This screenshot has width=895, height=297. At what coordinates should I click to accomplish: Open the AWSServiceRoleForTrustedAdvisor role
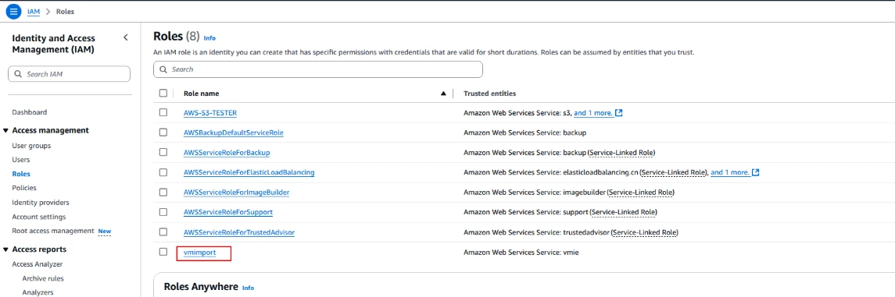(239, 232)
